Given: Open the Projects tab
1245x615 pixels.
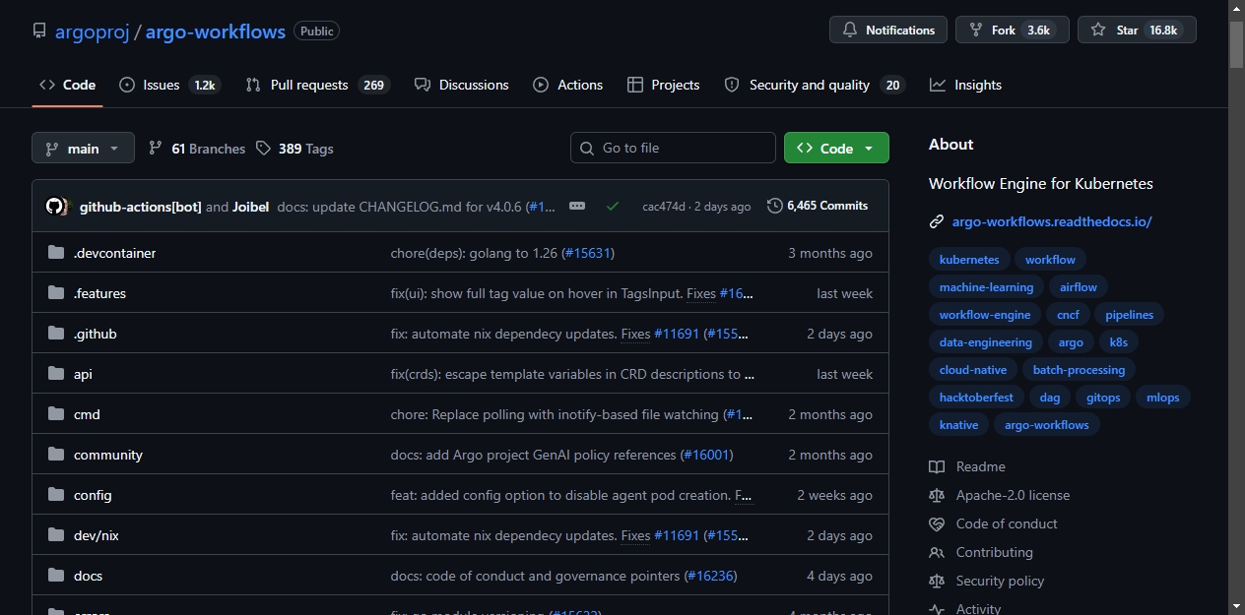Looking at the screenshot, I should click(x=664, y=85).
